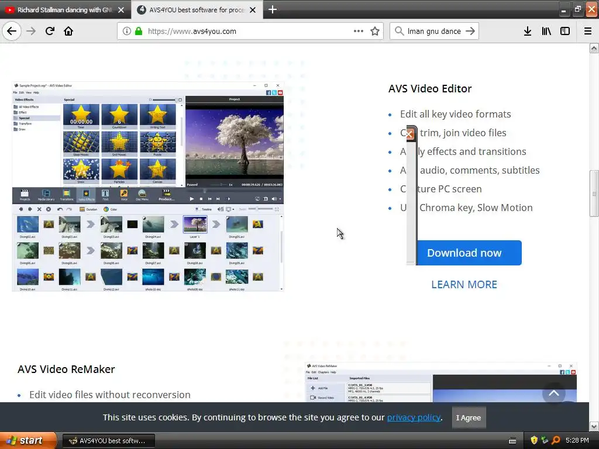Screen dimensions: 599x449
Task: Click the browser forward arrow
Action: (x=31, y=31)
